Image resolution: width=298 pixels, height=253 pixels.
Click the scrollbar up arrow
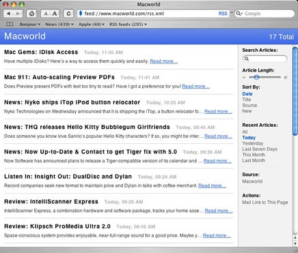point(295,237)
